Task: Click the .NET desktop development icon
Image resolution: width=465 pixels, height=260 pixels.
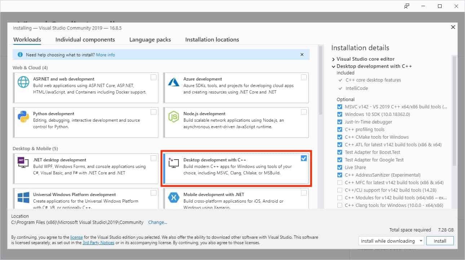Action: point(23,163)
